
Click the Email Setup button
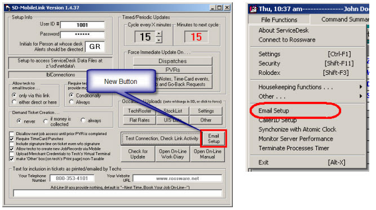[214, 138]
